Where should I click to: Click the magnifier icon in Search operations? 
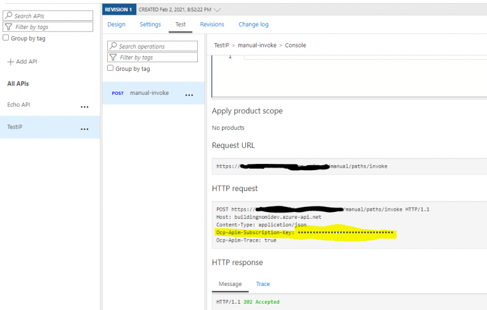coord(113,46)
